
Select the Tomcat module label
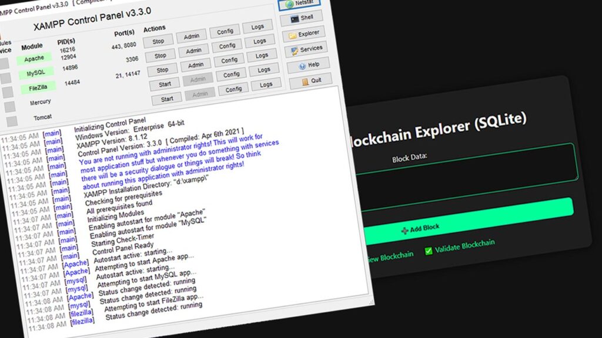(x=42, y=117)
